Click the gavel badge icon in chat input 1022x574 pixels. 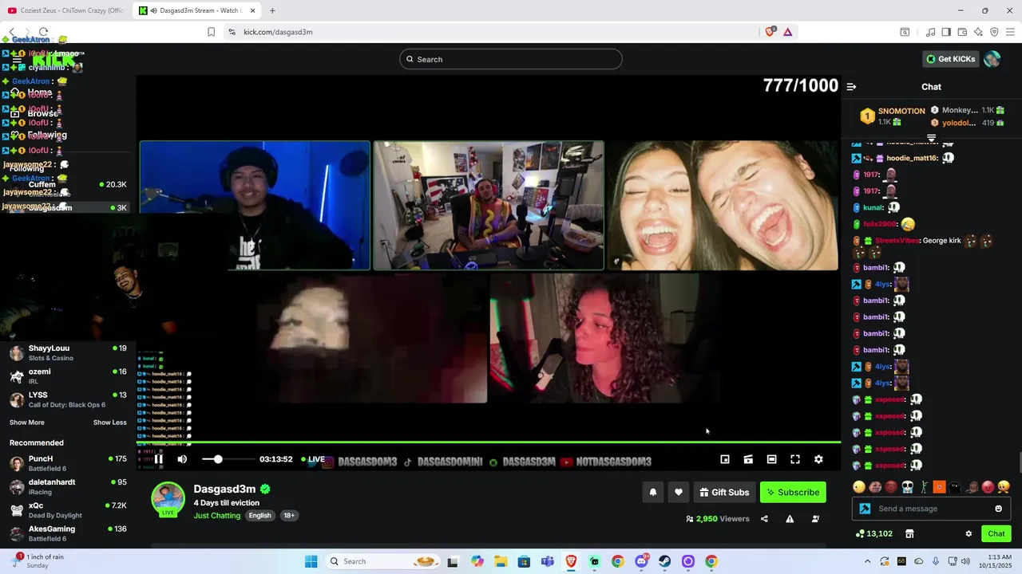[865, 509]
